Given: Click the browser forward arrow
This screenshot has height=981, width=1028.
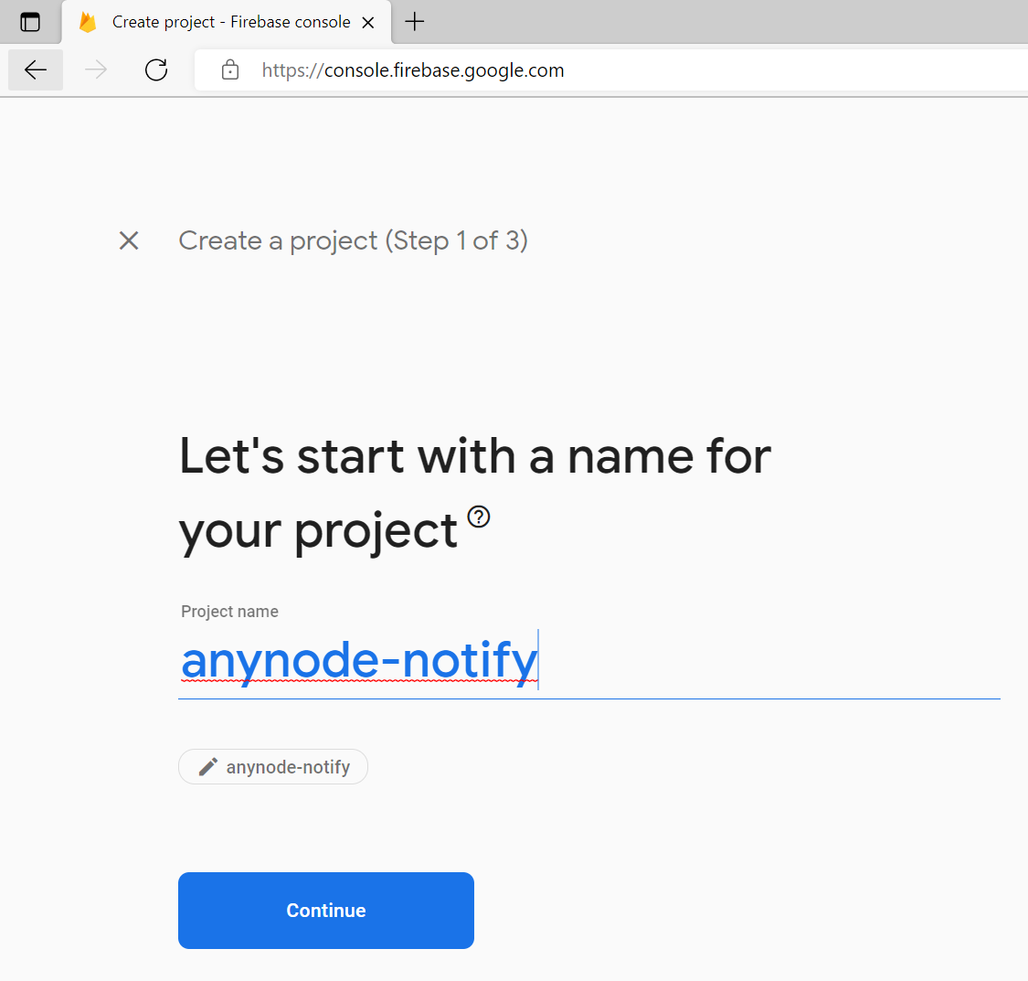Looking at the screenshot, I should pos(96,70).
